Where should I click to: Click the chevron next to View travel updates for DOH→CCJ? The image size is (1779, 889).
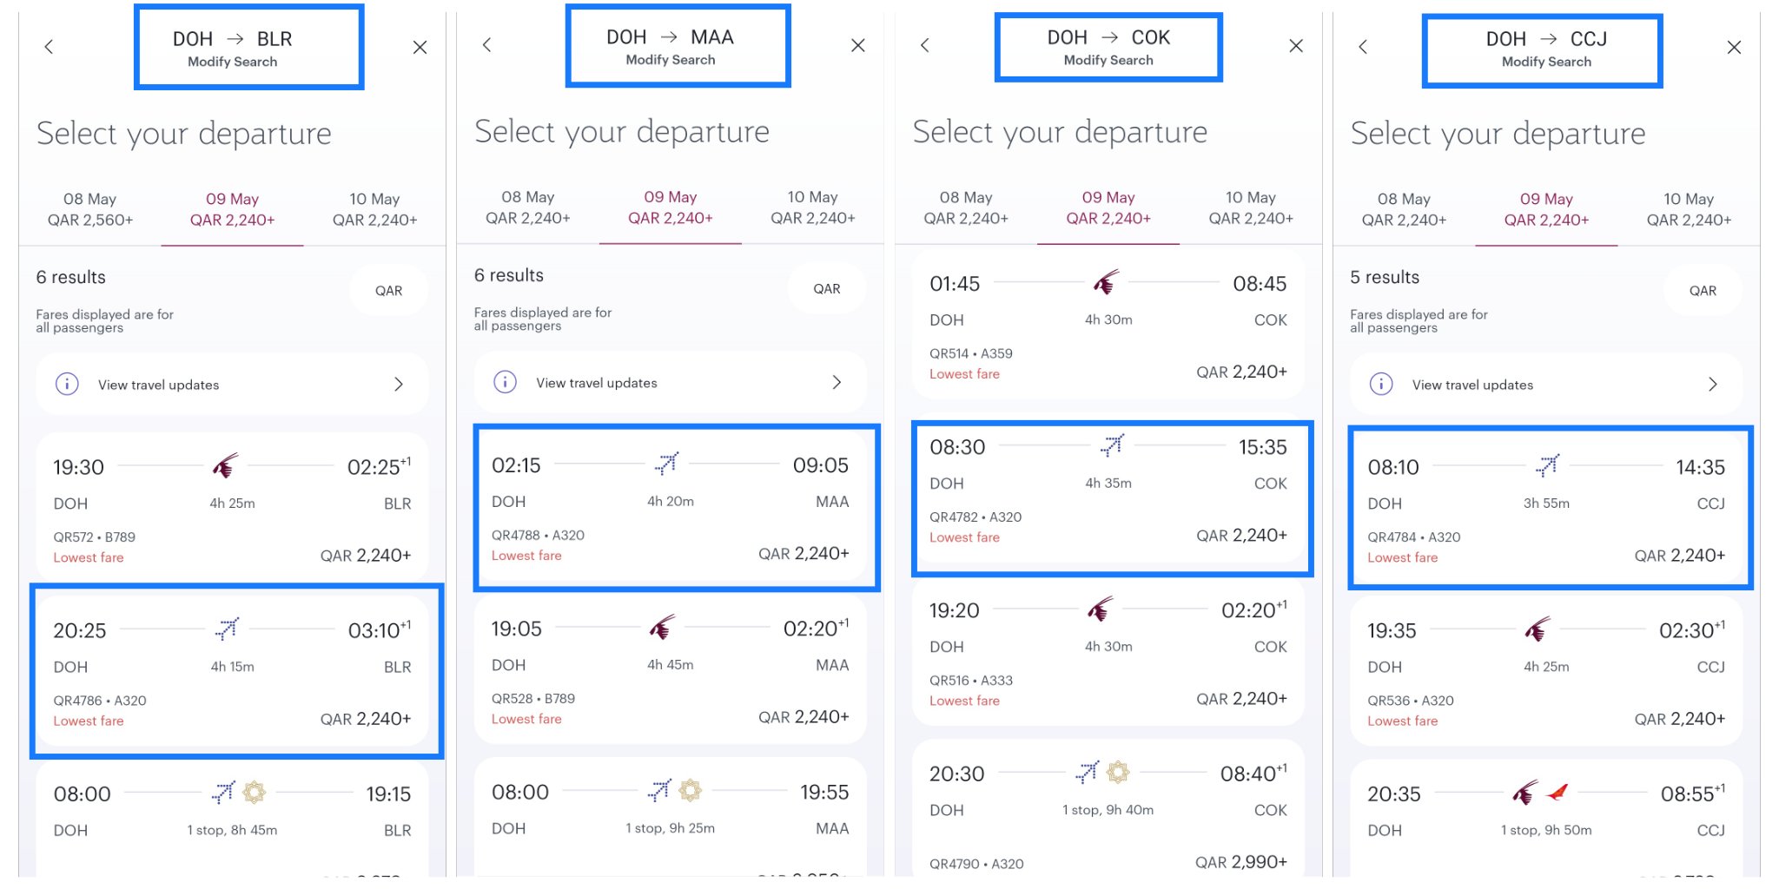pos(1712,384)
